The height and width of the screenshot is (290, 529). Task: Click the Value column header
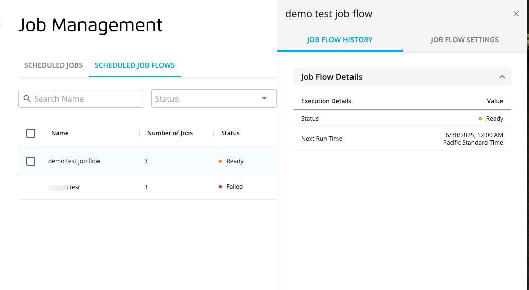pyautogui.click(x=495, y=101)
